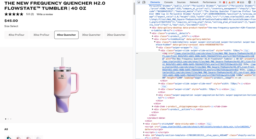This screenshot has height=139, width=256.
Task: Open the Performance tab
Action: [210, 2]
